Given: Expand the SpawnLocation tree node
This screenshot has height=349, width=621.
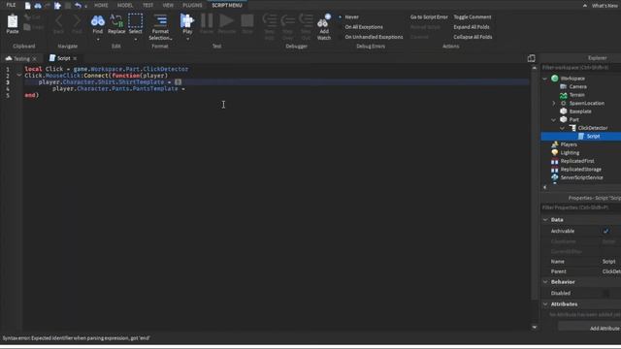Looking at the screenshot, I should click(554, 104).
